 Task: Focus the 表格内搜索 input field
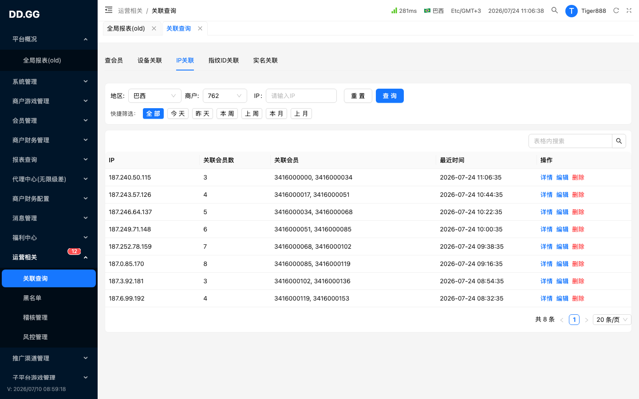pos(570,141)
